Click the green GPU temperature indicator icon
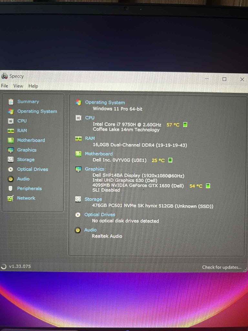Screen dimensions: 248x331 coord(208,186)
